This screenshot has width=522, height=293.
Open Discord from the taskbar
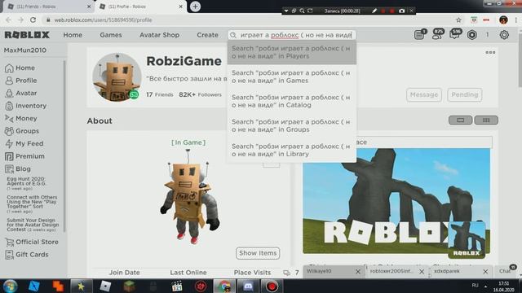248,286
